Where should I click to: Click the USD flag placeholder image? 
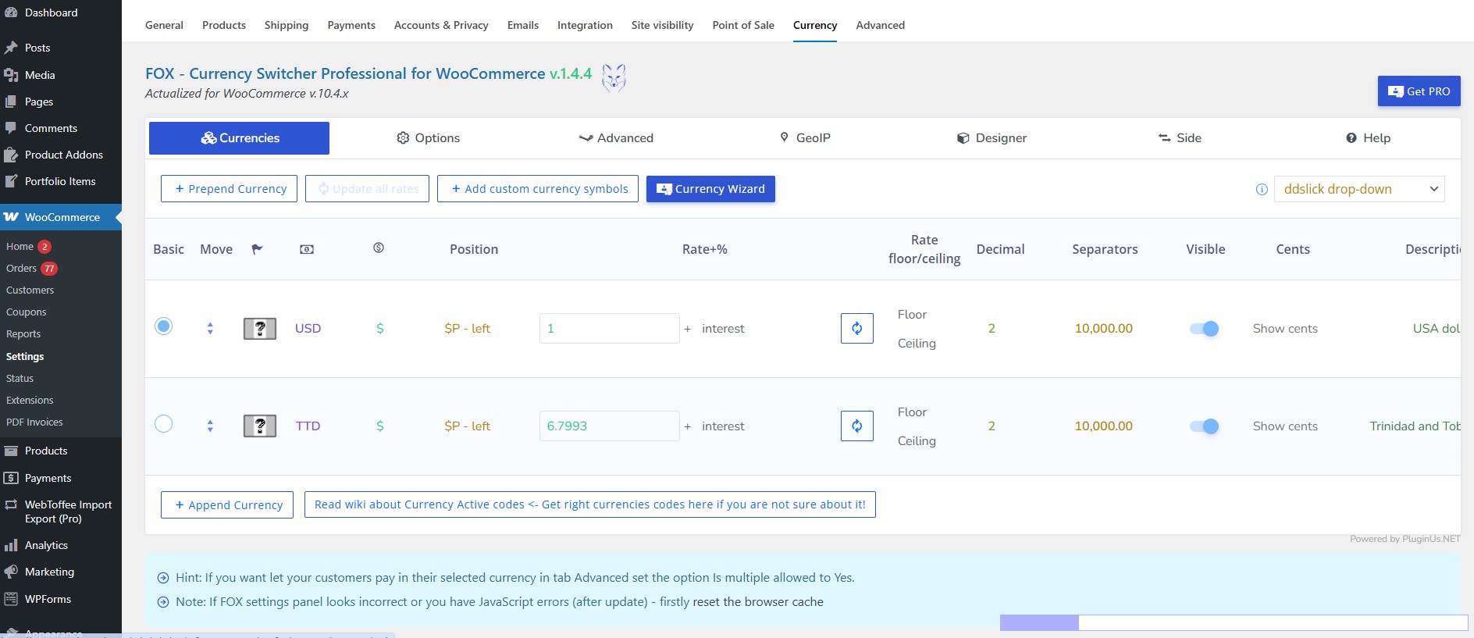(260, 329)
